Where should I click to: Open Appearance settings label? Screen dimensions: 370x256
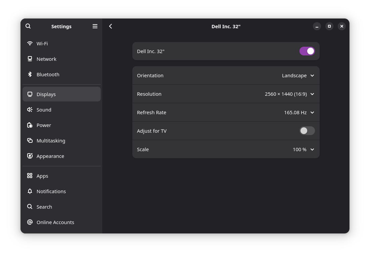tap(50, 156)
